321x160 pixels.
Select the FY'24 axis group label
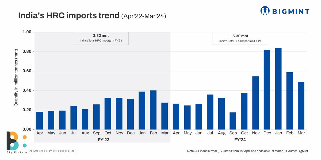tap(240, 140)
